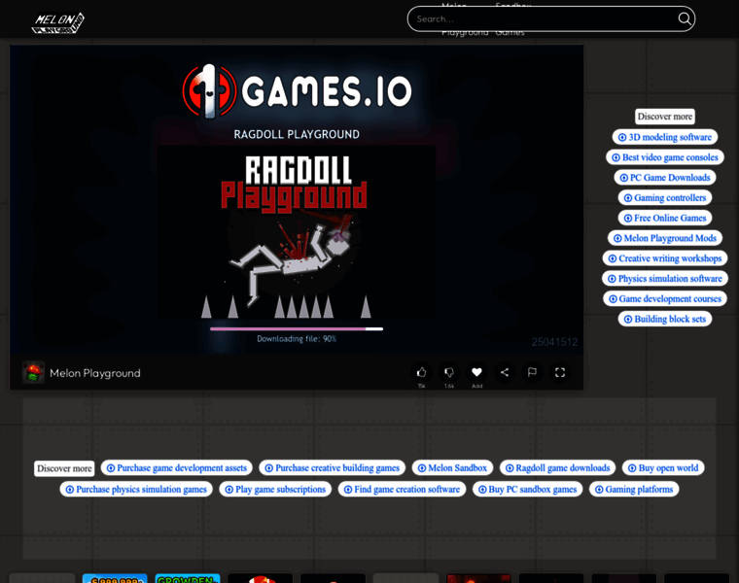Viewport: 739px width, 583px height.
Task: Open Best video game consoles link
Action: coord(664,157)
